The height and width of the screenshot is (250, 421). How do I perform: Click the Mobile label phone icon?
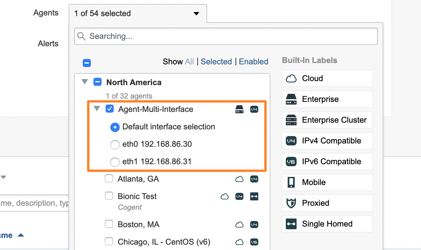[x=291, y=182]
